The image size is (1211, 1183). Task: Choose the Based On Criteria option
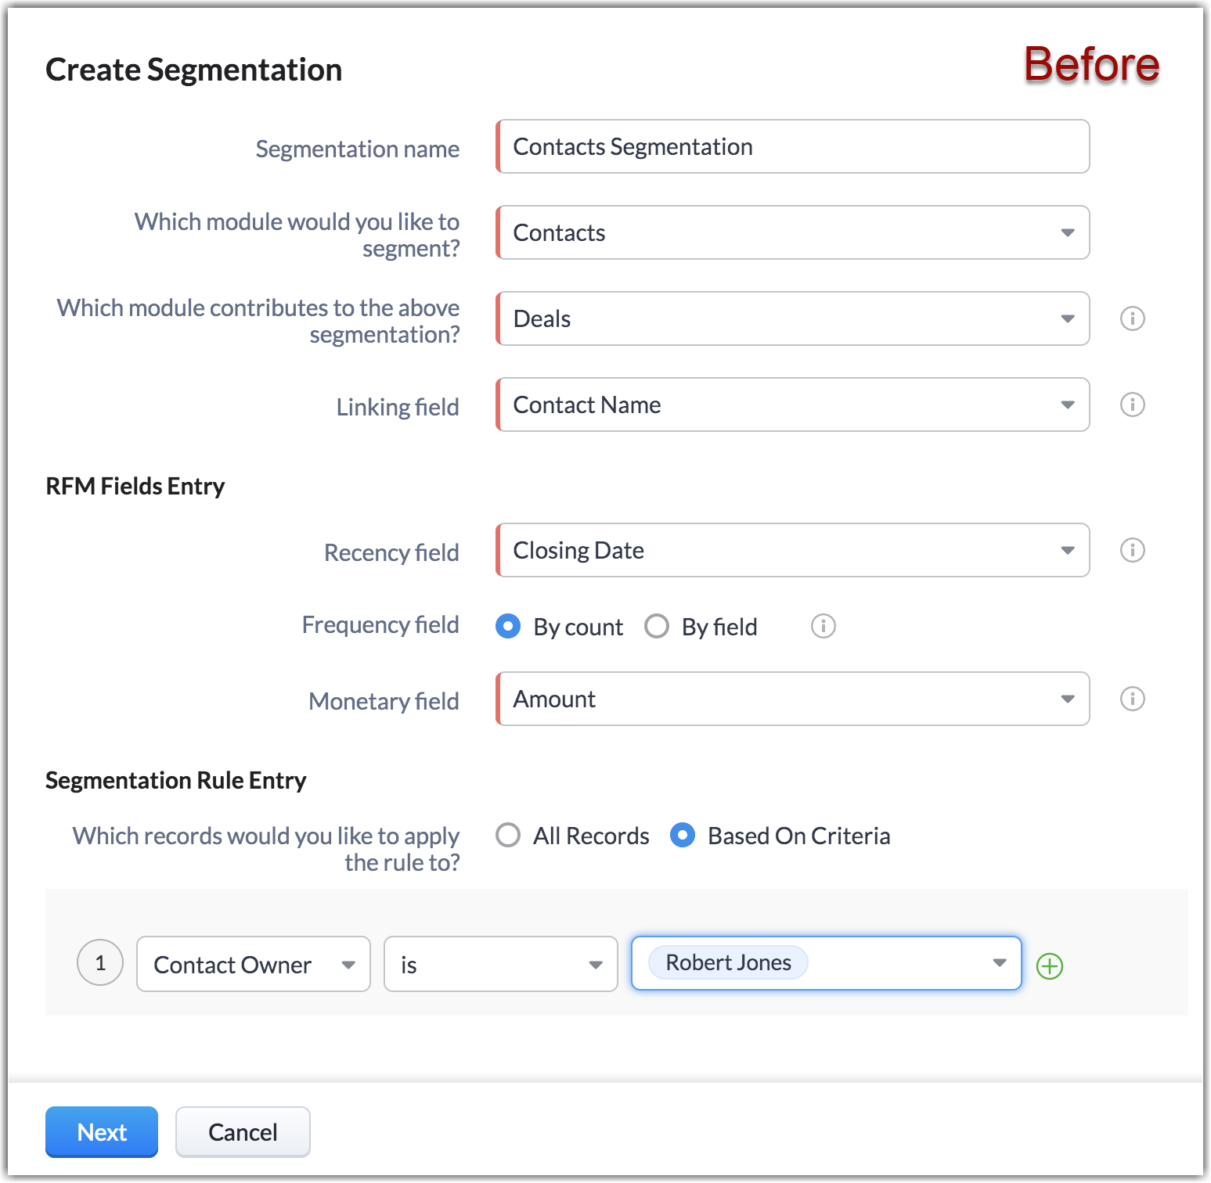click(683, 835)
